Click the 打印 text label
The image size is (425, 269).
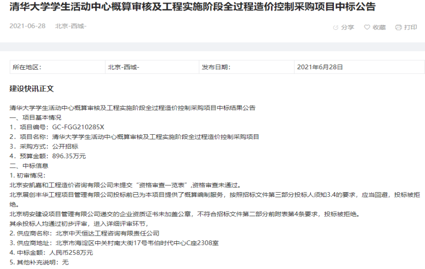pos(410,27)
